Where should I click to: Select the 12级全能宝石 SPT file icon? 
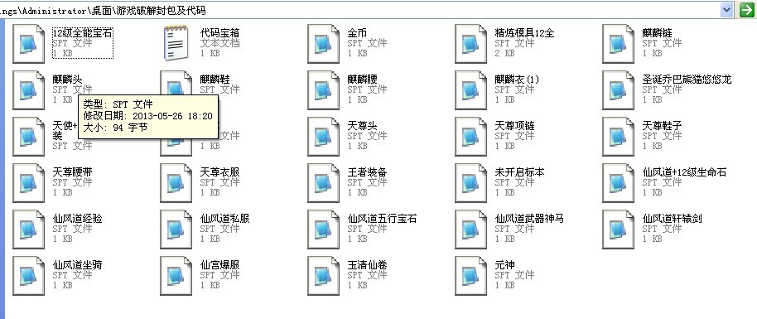point(28,44)
